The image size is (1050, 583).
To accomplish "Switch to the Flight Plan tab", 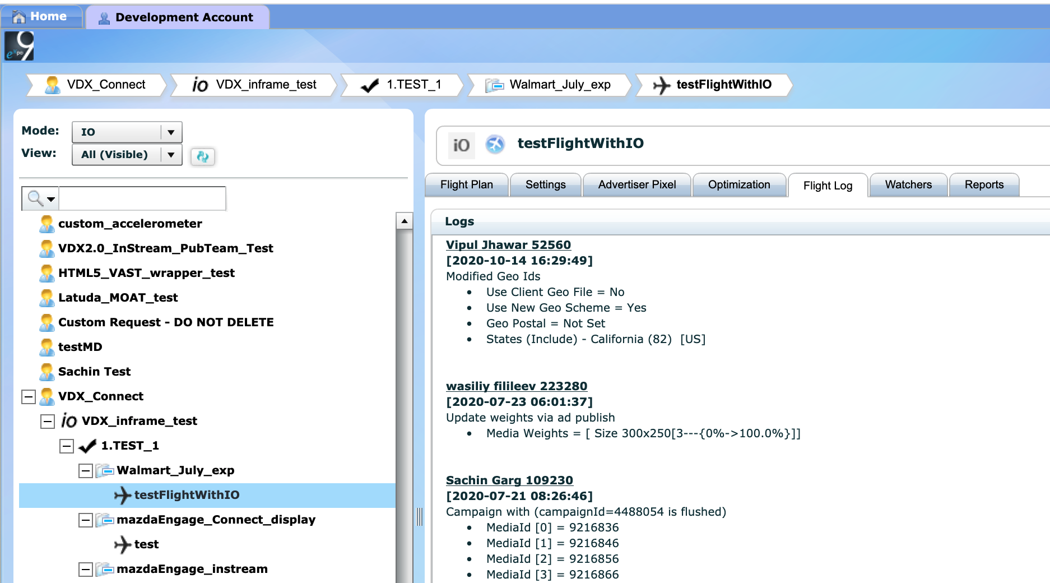I will (x=466, y=185).
